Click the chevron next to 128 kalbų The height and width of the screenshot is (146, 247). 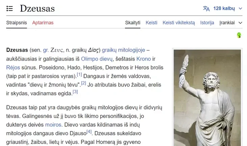[x=240, y=8]
